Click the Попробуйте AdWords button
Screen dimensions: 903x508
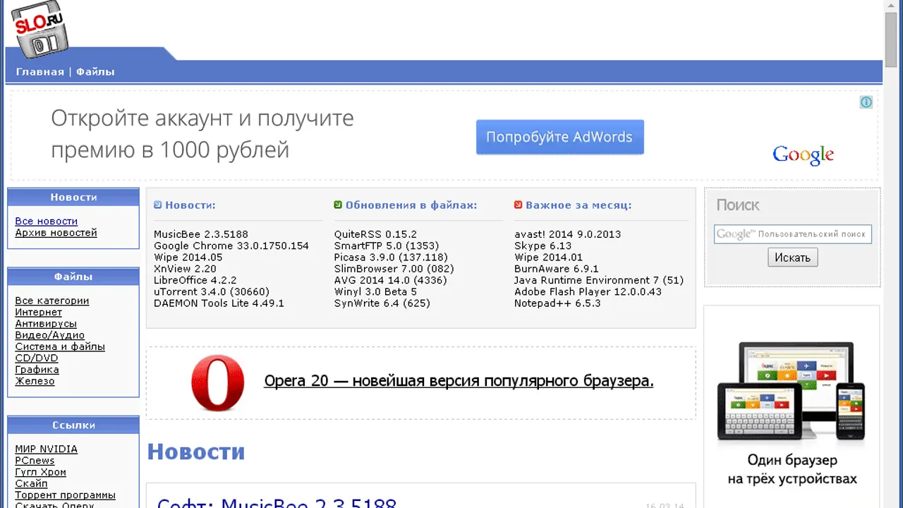point(559,137)
